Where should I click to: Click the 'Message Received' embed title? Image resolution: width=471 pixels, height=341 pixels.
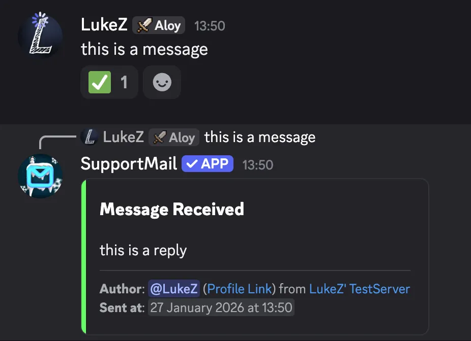(171, 209)
